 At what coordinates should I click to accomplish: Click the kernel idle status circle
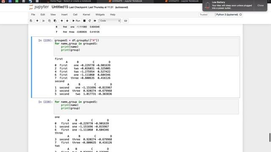click(241, 15)
